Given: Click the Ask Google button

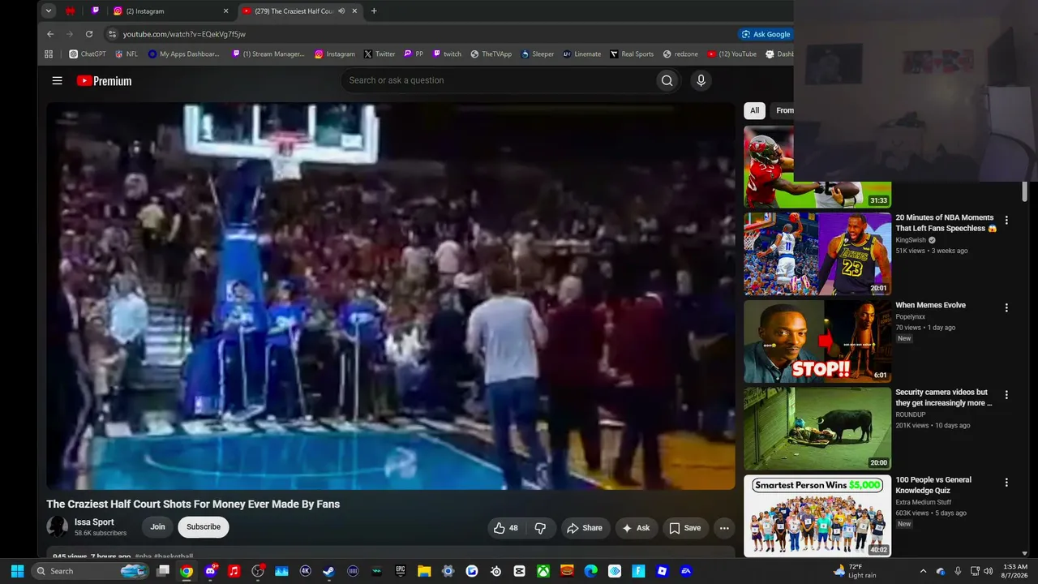Looking at the screenshot, I should [766, 34].
